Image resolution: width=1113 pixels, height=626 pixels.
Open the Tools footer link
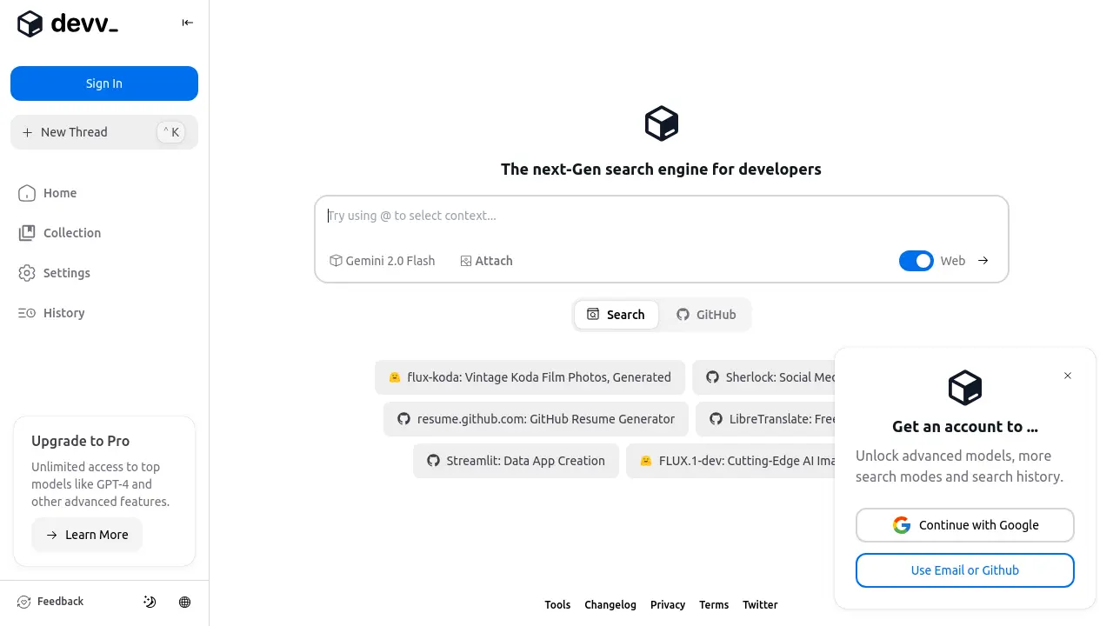pos(557,605)
